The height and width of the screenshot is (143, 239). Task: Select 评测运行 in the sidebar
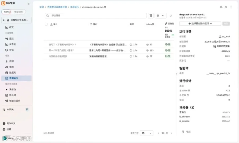16,78
